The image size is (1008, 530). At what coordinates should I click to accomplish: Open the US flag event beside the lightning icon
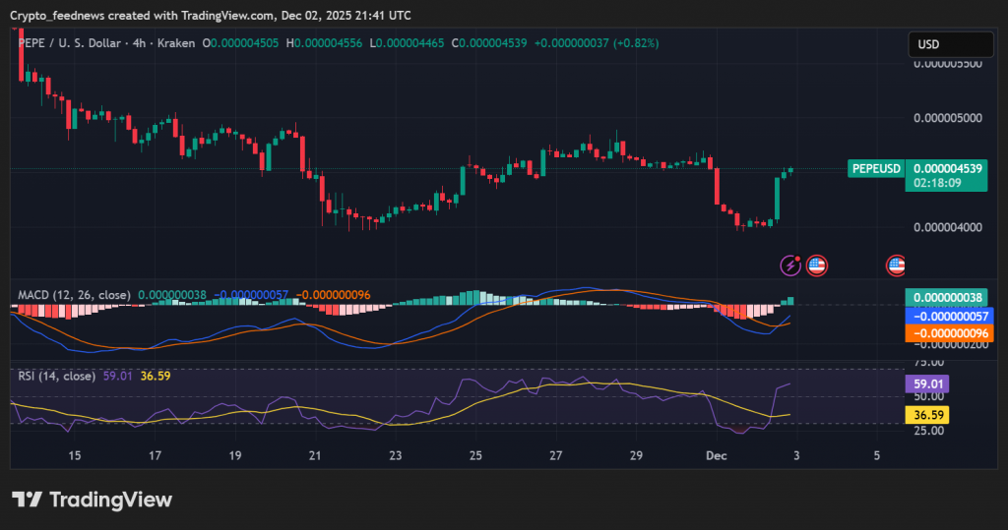[816, 265]
